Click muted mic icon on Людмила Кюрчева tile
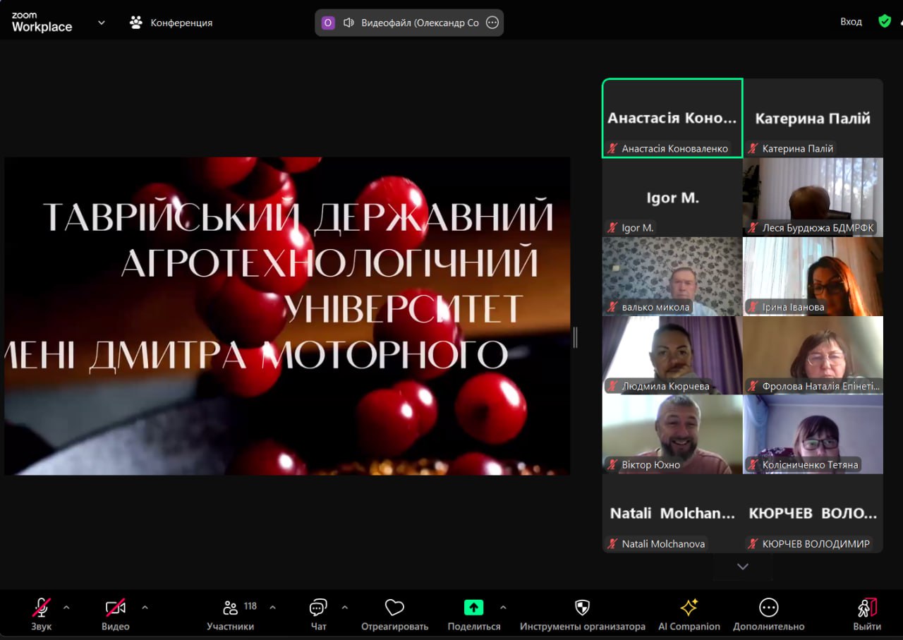This screenshot has height=640, width=903. (x=612, y=386)
